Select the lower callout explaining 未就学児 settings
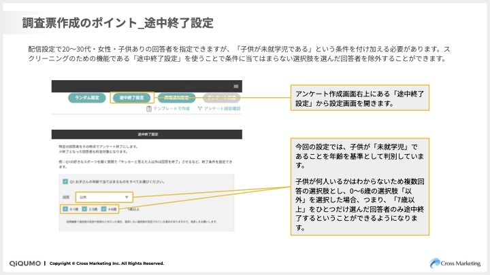The image size is (490, 275). pos(361,185)
